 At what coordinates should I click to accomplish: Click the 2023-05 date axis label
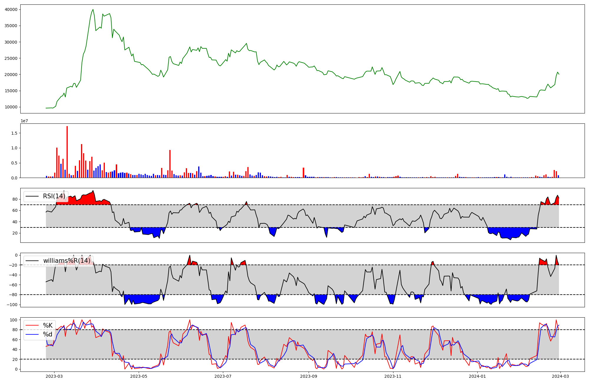138,376
